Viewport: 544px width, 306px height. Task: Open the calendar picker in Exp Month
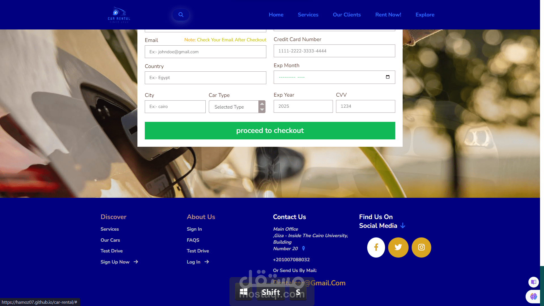[388, 77]
